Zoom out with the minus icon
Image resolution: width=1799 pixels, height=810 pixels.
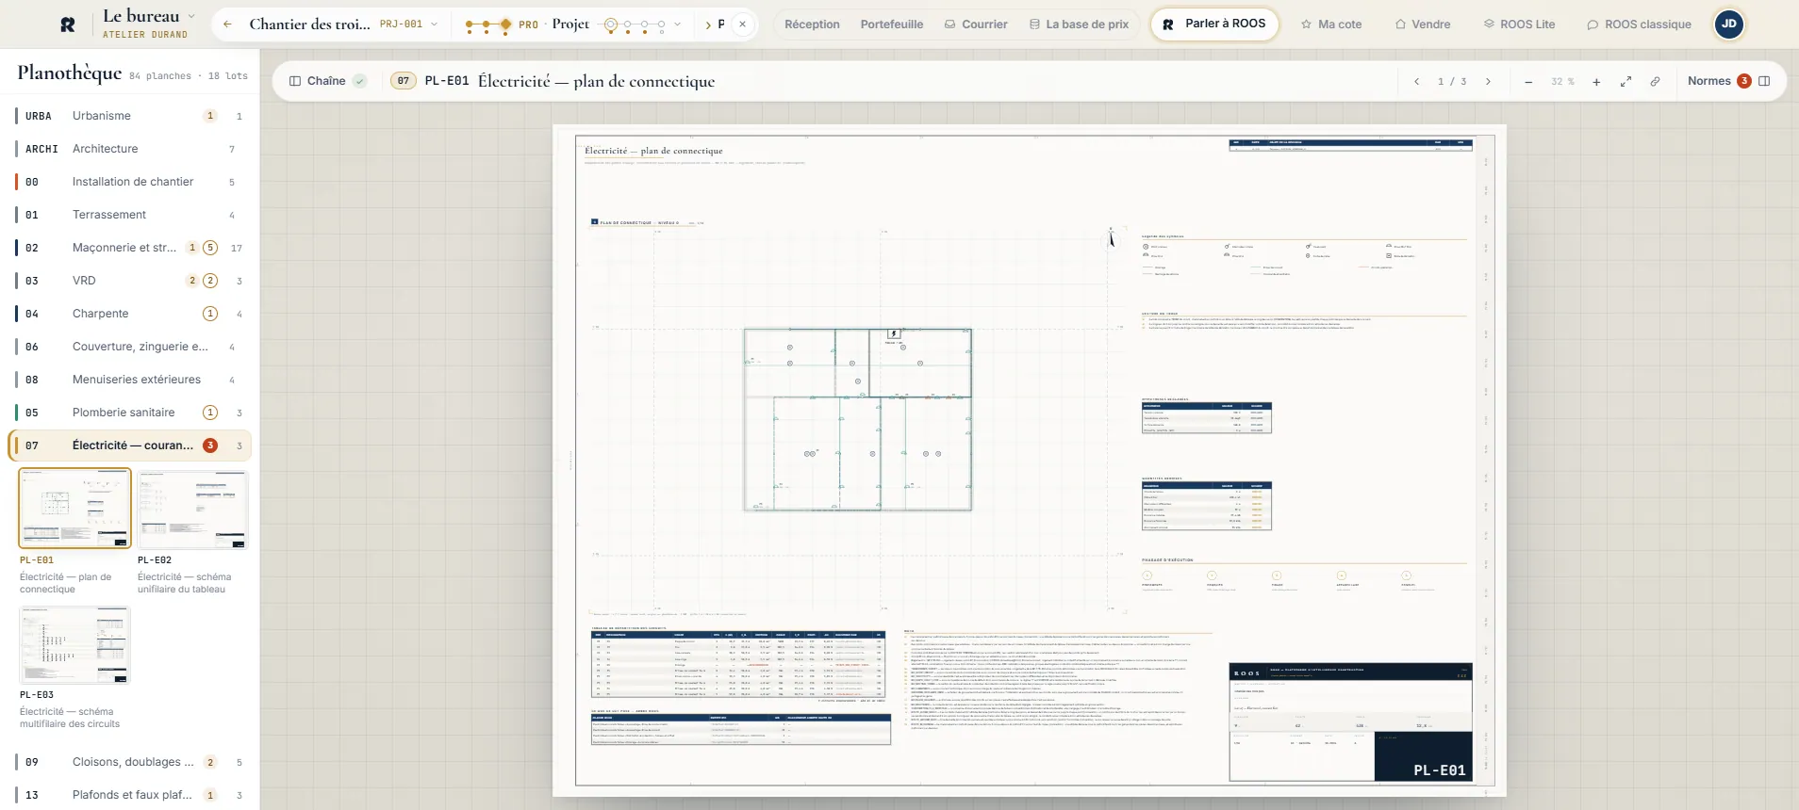(x=1528, y=82)
